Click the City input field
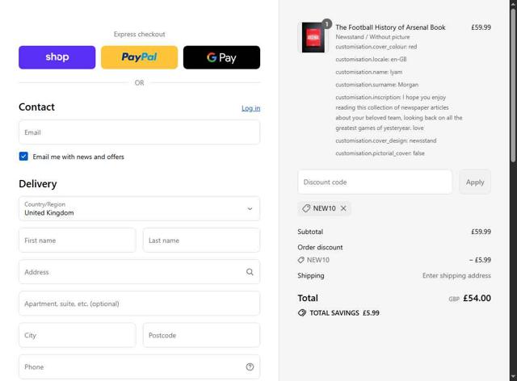 tap(77, 335)
